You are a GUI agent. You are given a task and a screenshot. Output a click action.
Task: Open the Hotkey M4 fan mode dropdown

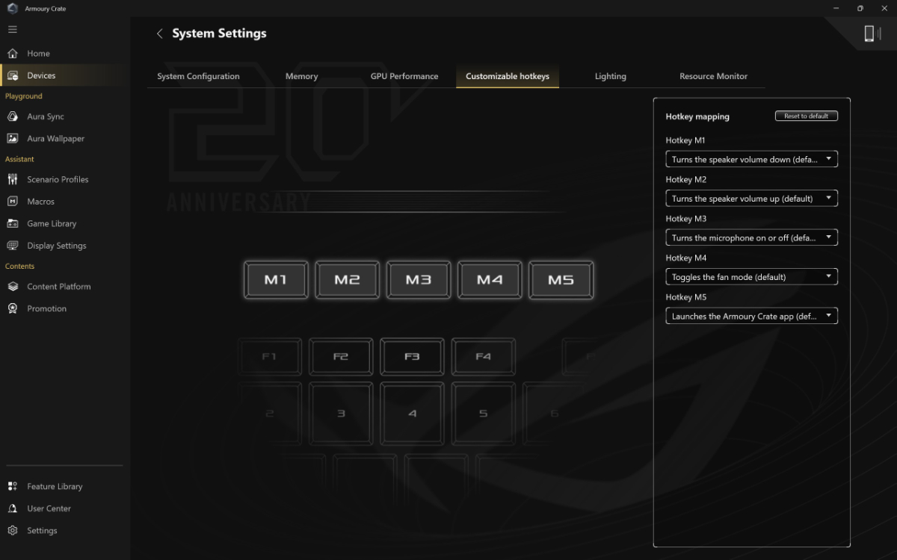point(751,277)
